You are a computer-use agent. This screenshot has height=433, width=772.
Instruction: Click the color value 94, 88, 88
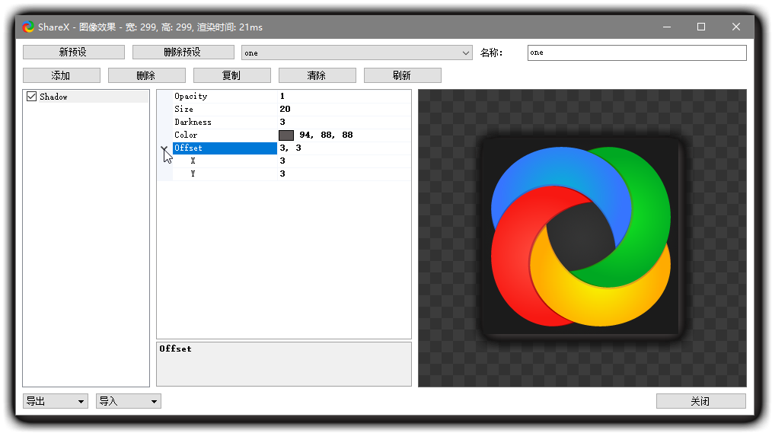[326, 135]
